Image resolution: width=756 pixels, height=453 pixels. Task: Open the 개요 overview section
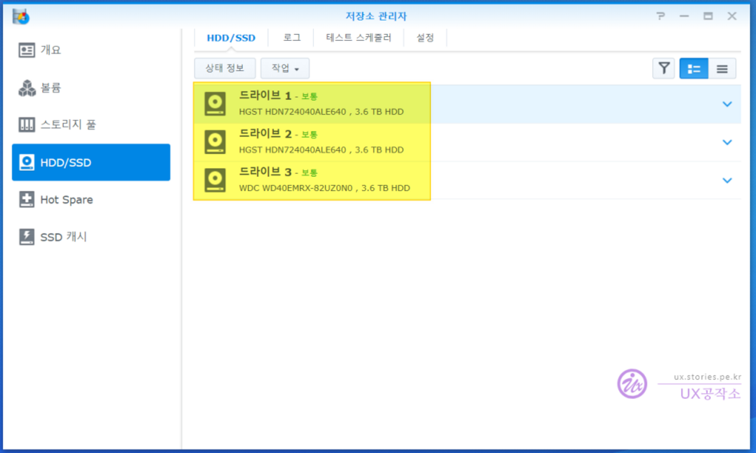(x=50, y=50)
